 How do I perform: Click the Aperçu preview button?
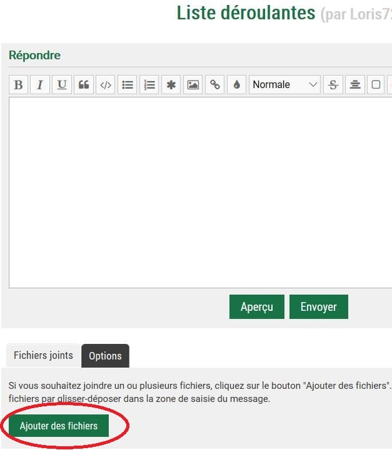[256, 307]
